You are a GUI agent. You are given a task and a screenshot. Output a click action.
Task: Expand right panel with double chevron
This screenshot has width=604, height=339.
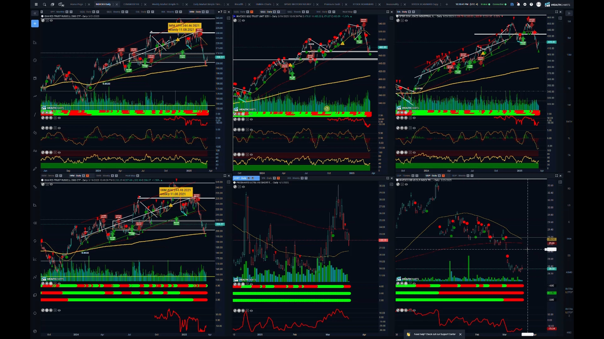pyautogui.click(x=569, y=13)
